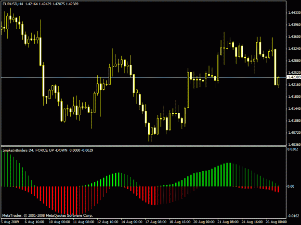Click the 1.40360 price axis label

[x=294, y=144]
